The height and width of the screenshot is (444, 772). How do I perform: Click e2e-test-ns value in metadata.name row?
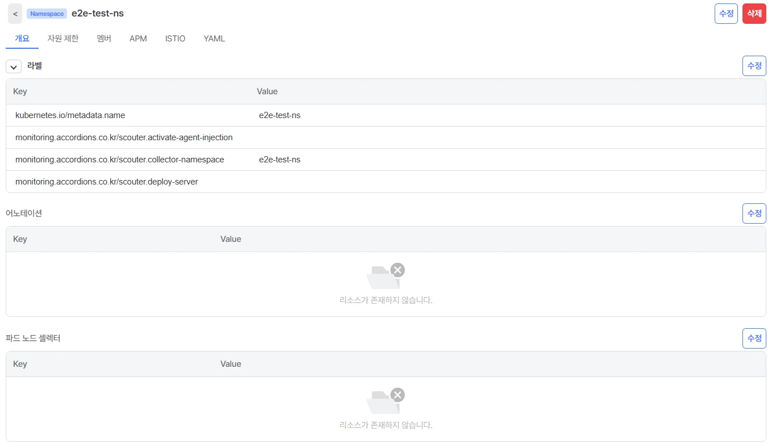pyautogui.click(x=279, y=115)
